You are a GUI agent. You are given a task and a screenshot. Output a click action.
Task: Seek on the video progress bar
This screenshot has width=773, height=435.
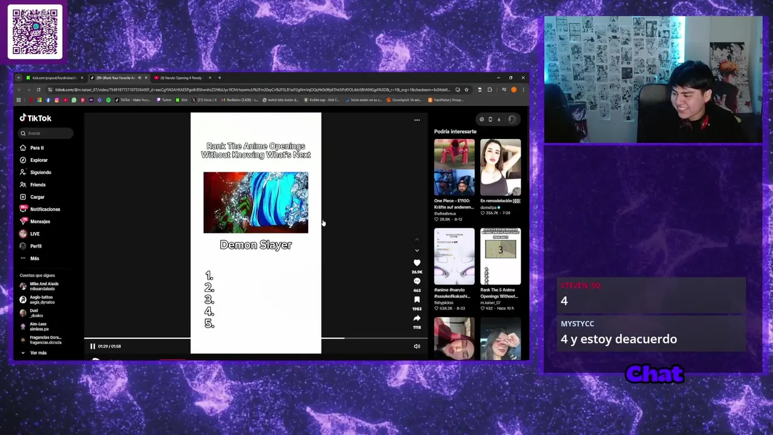[255, 338]
